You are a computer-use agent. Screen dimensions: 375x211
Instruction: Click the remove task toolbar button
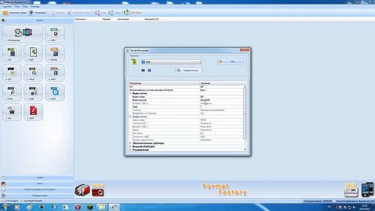tap(57, 13)
